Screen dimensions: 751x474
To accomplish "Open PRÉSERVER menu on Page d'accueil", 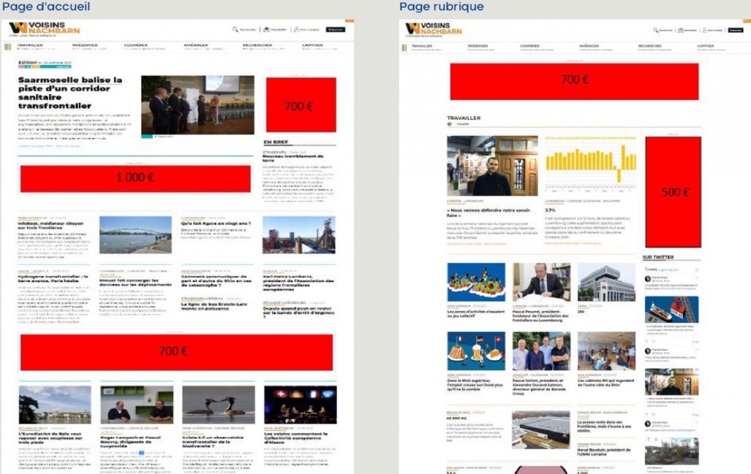I will tap(84, 45).
